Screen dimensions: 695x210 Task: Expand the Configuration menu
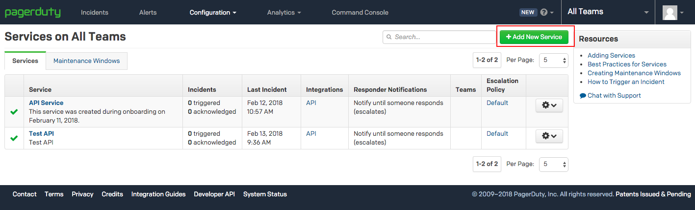pyautogui.click(x=213, y=12)
